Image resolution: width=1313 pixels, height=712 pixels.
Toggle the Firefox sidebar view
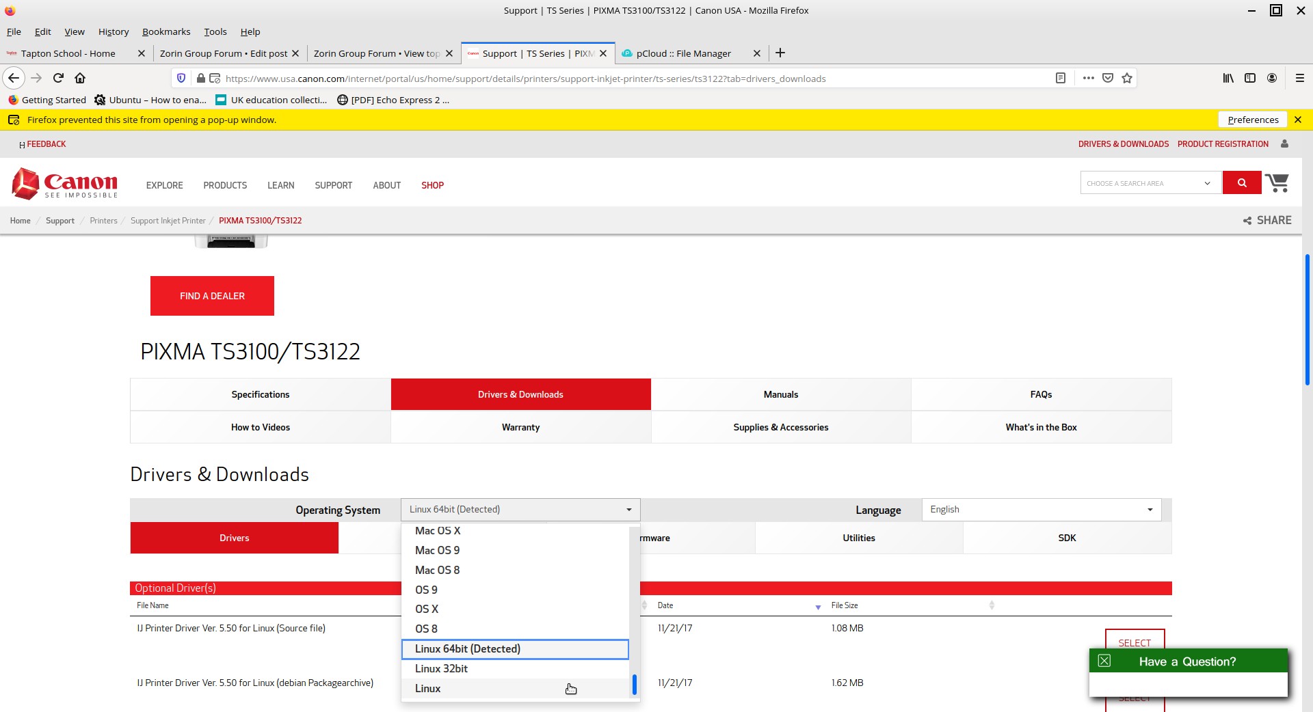[1250, 78]
